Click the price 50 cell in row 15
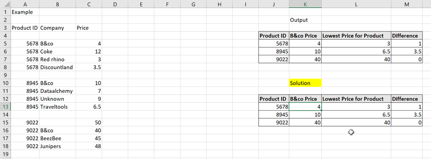Image resolution: width=431 pixels, height=159 pixels. pyautogui.click(x=89, y=122)
